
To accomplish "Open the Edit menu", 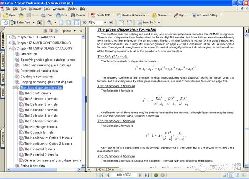I will pos(15,9).
